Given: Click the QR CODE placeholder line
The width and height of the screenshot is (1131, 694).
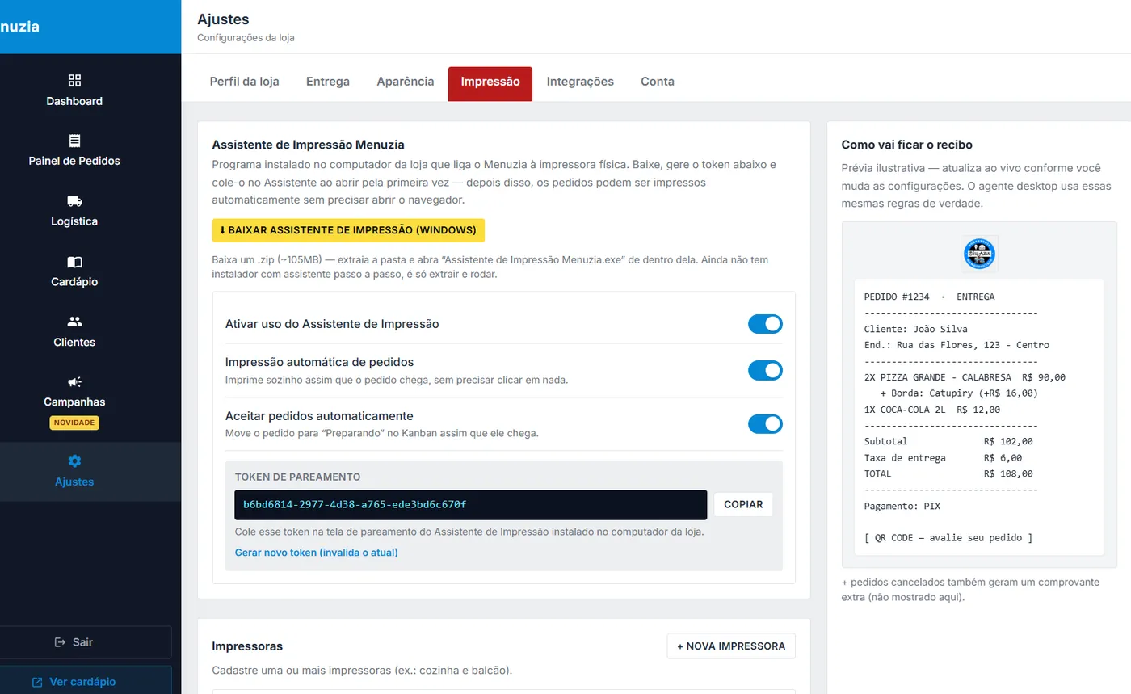Looking at the screenshot, I should tap(948, 538).
